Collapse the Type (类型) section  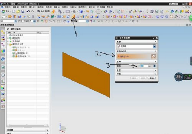[x=155, y=42]
